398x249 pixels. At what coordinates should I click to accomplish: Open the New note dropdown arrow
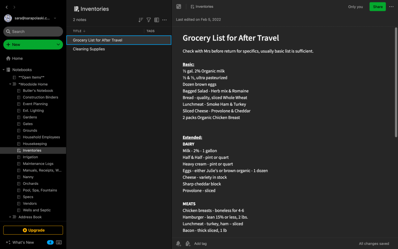click(58, 45)
